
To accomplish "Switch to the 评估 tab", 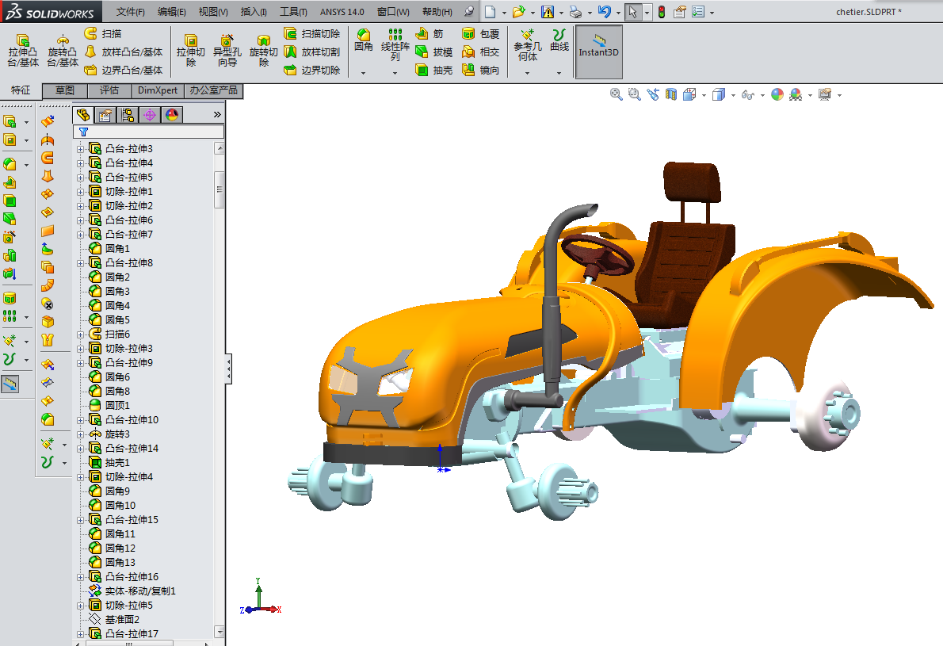I will [109, 90].
